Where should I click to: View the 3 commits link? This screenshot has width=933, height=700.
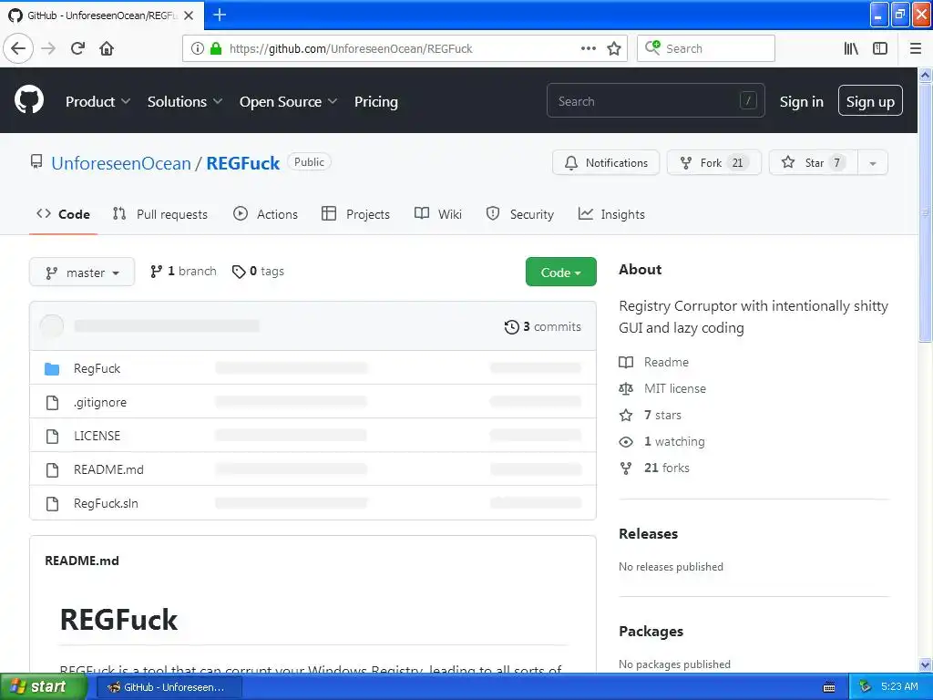[x=543, y=327]
